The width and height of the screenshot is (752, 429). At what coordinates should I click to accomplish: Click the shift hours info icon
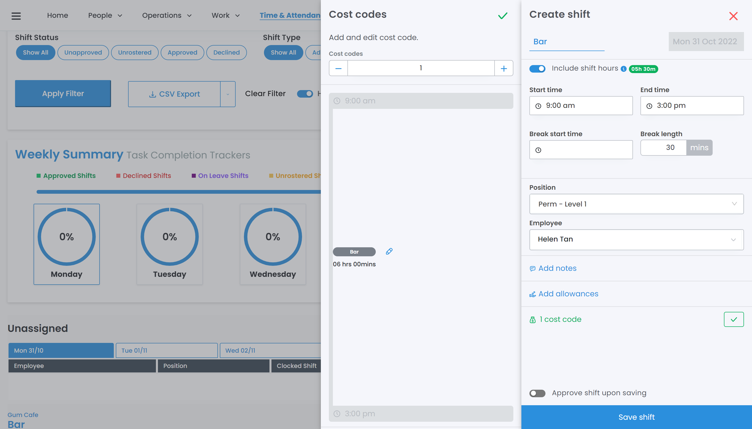click(x=623, y=69)
